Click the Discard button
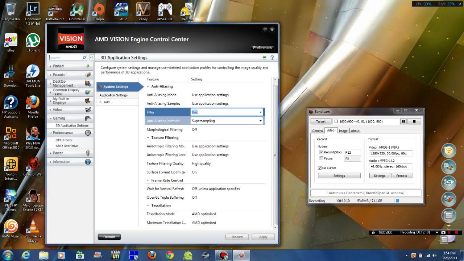Screen dimensions: 464x261 coord(237,237)
